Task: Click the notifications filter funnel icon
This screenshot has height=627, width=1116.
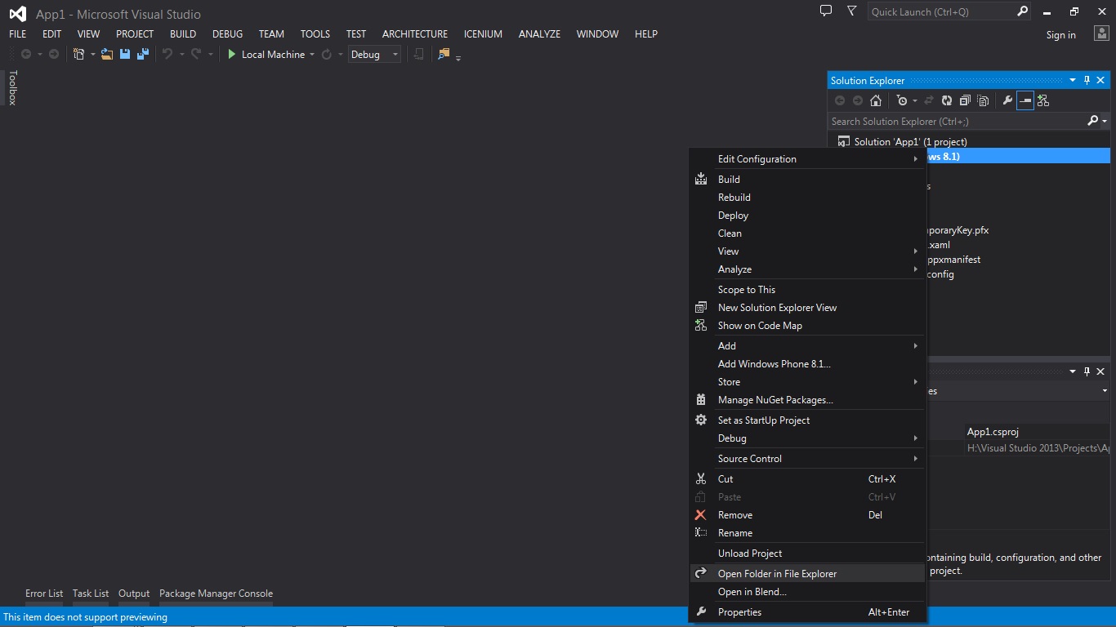Action: (852, 11)
